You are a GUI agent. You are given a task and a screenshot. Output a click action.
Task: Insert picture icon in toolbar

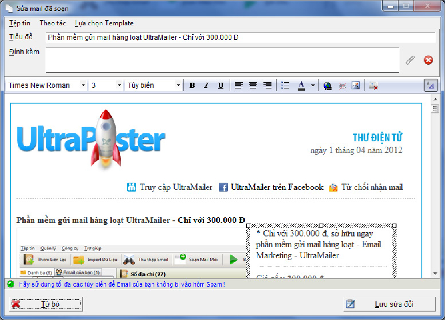pos(356,85)
